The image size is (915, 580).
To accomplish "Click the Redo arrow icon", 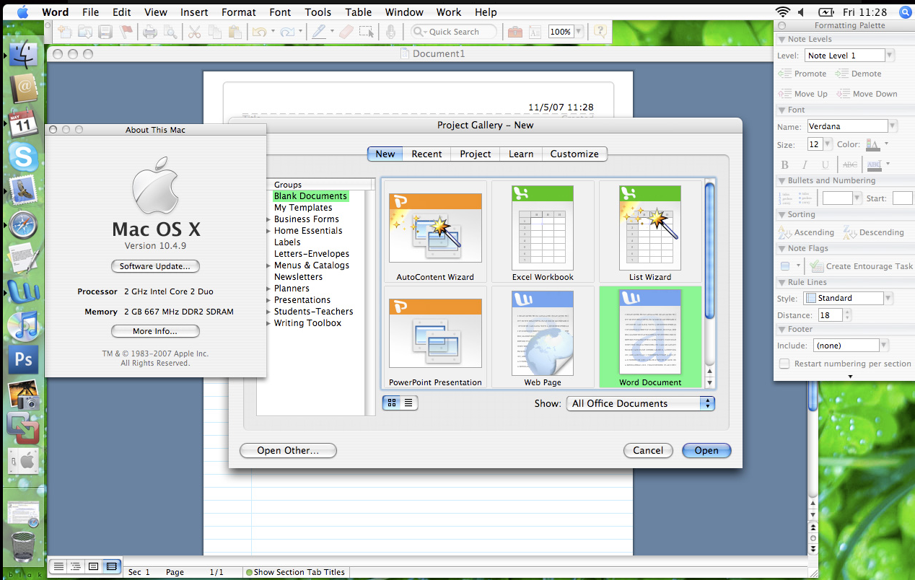I will point(286,32).
